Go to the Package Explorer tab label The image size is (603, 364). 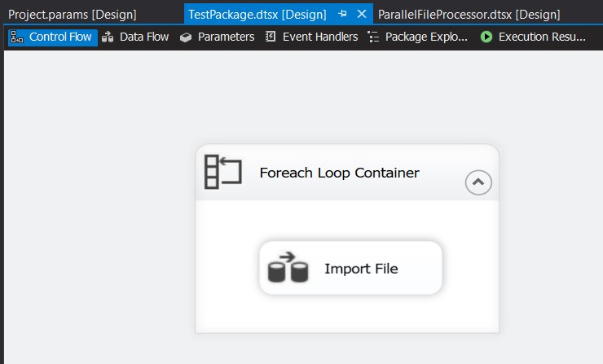tap(427, 37)
